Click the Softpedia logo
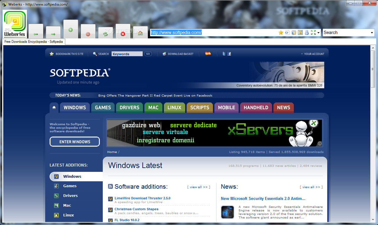Image resolution: width=378 pixels, height=225 pixels. click(80, 73)
